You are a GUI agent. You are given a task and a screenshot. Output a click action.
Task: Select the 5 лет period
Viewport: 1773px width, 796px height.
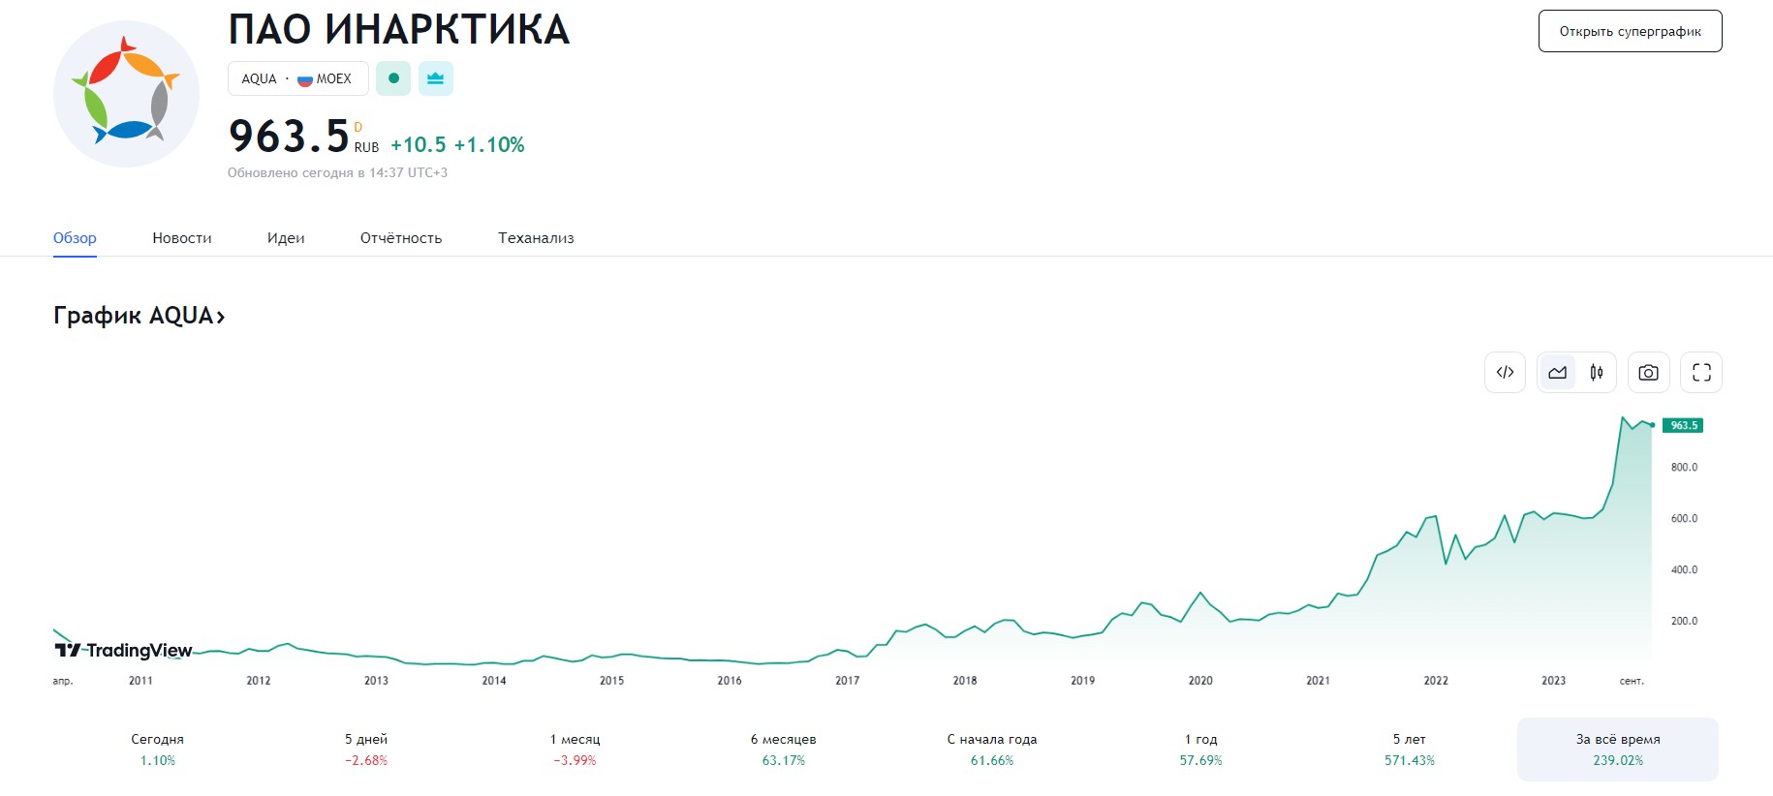pyautogui.click(x=1410, y=750)
